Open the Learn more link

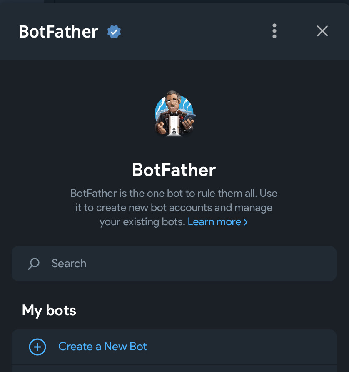pos(214,222)
